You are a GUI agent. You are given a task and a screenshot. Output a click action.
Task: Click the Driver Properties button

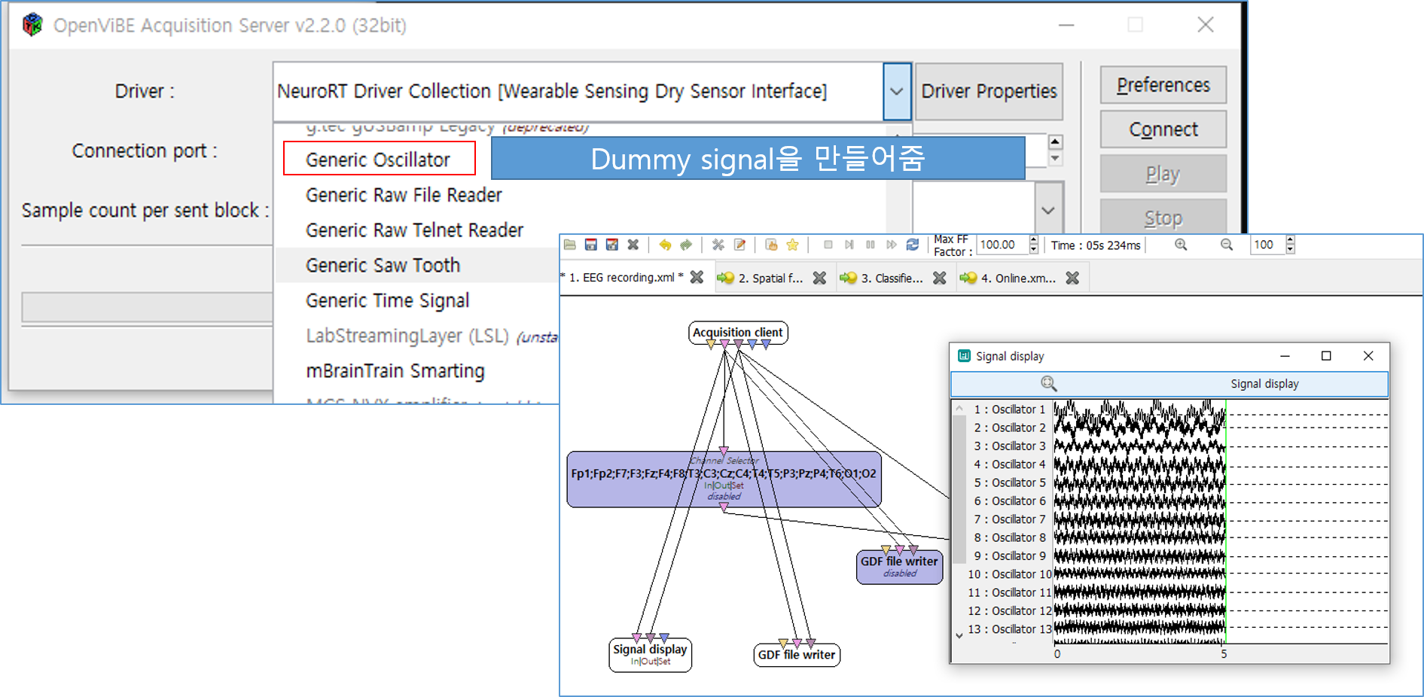click(x=989, y=91)
